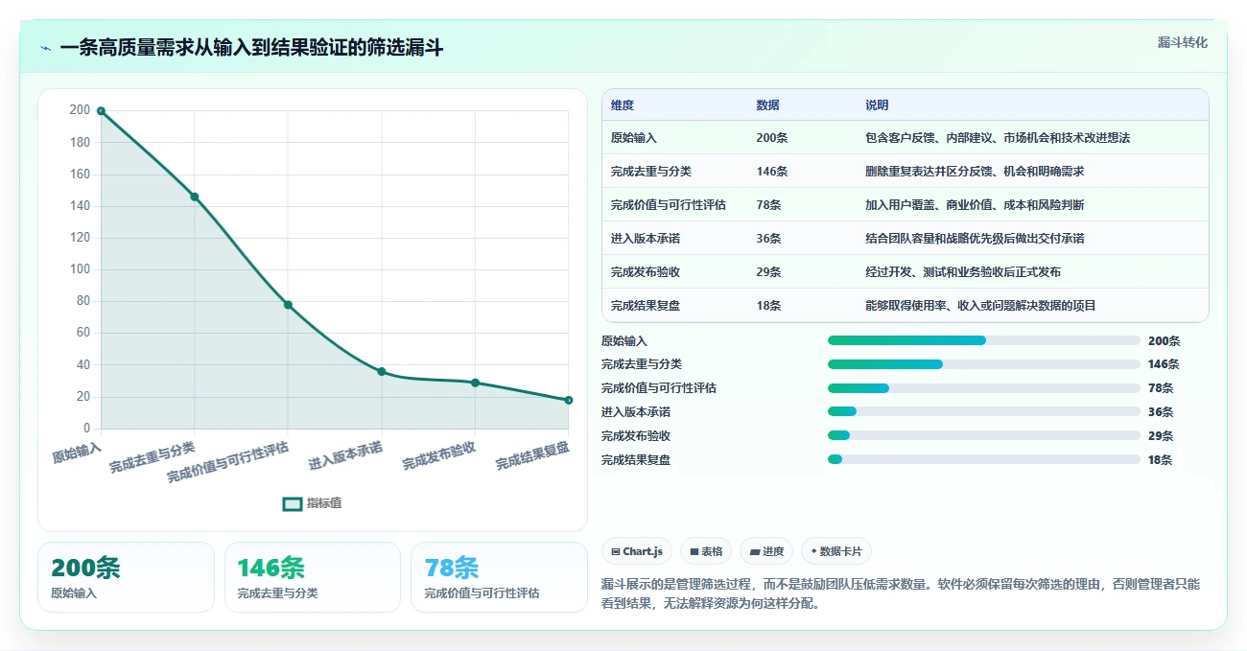Select the 完成结果复盘 table cell

pos(675,306)
